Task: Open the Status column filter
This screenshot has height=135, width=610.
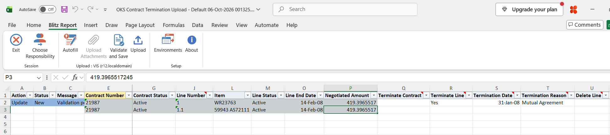Action: tap(53, 95)
